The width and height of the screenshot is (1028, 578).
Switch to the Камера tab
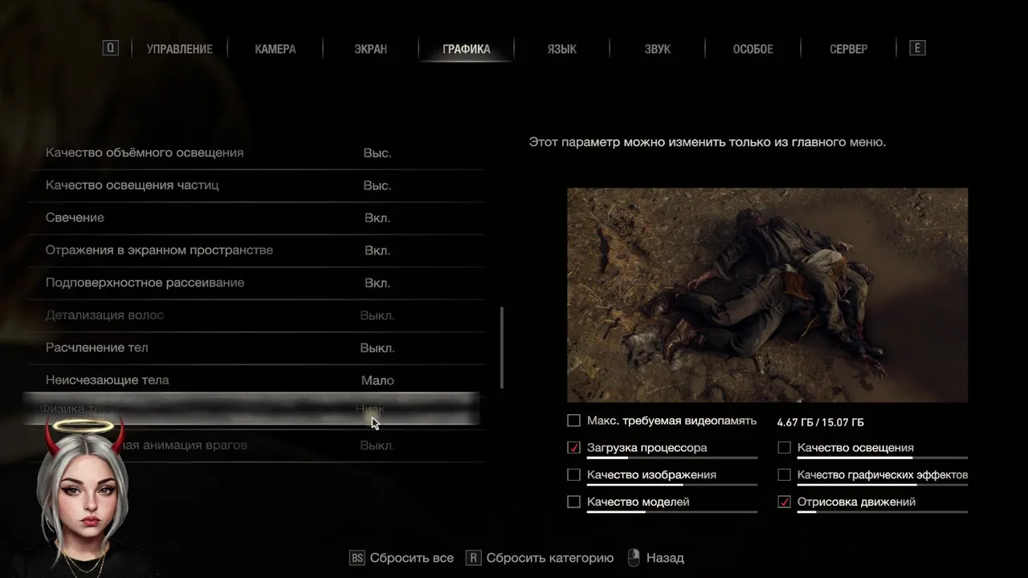(x=275, y=49)
